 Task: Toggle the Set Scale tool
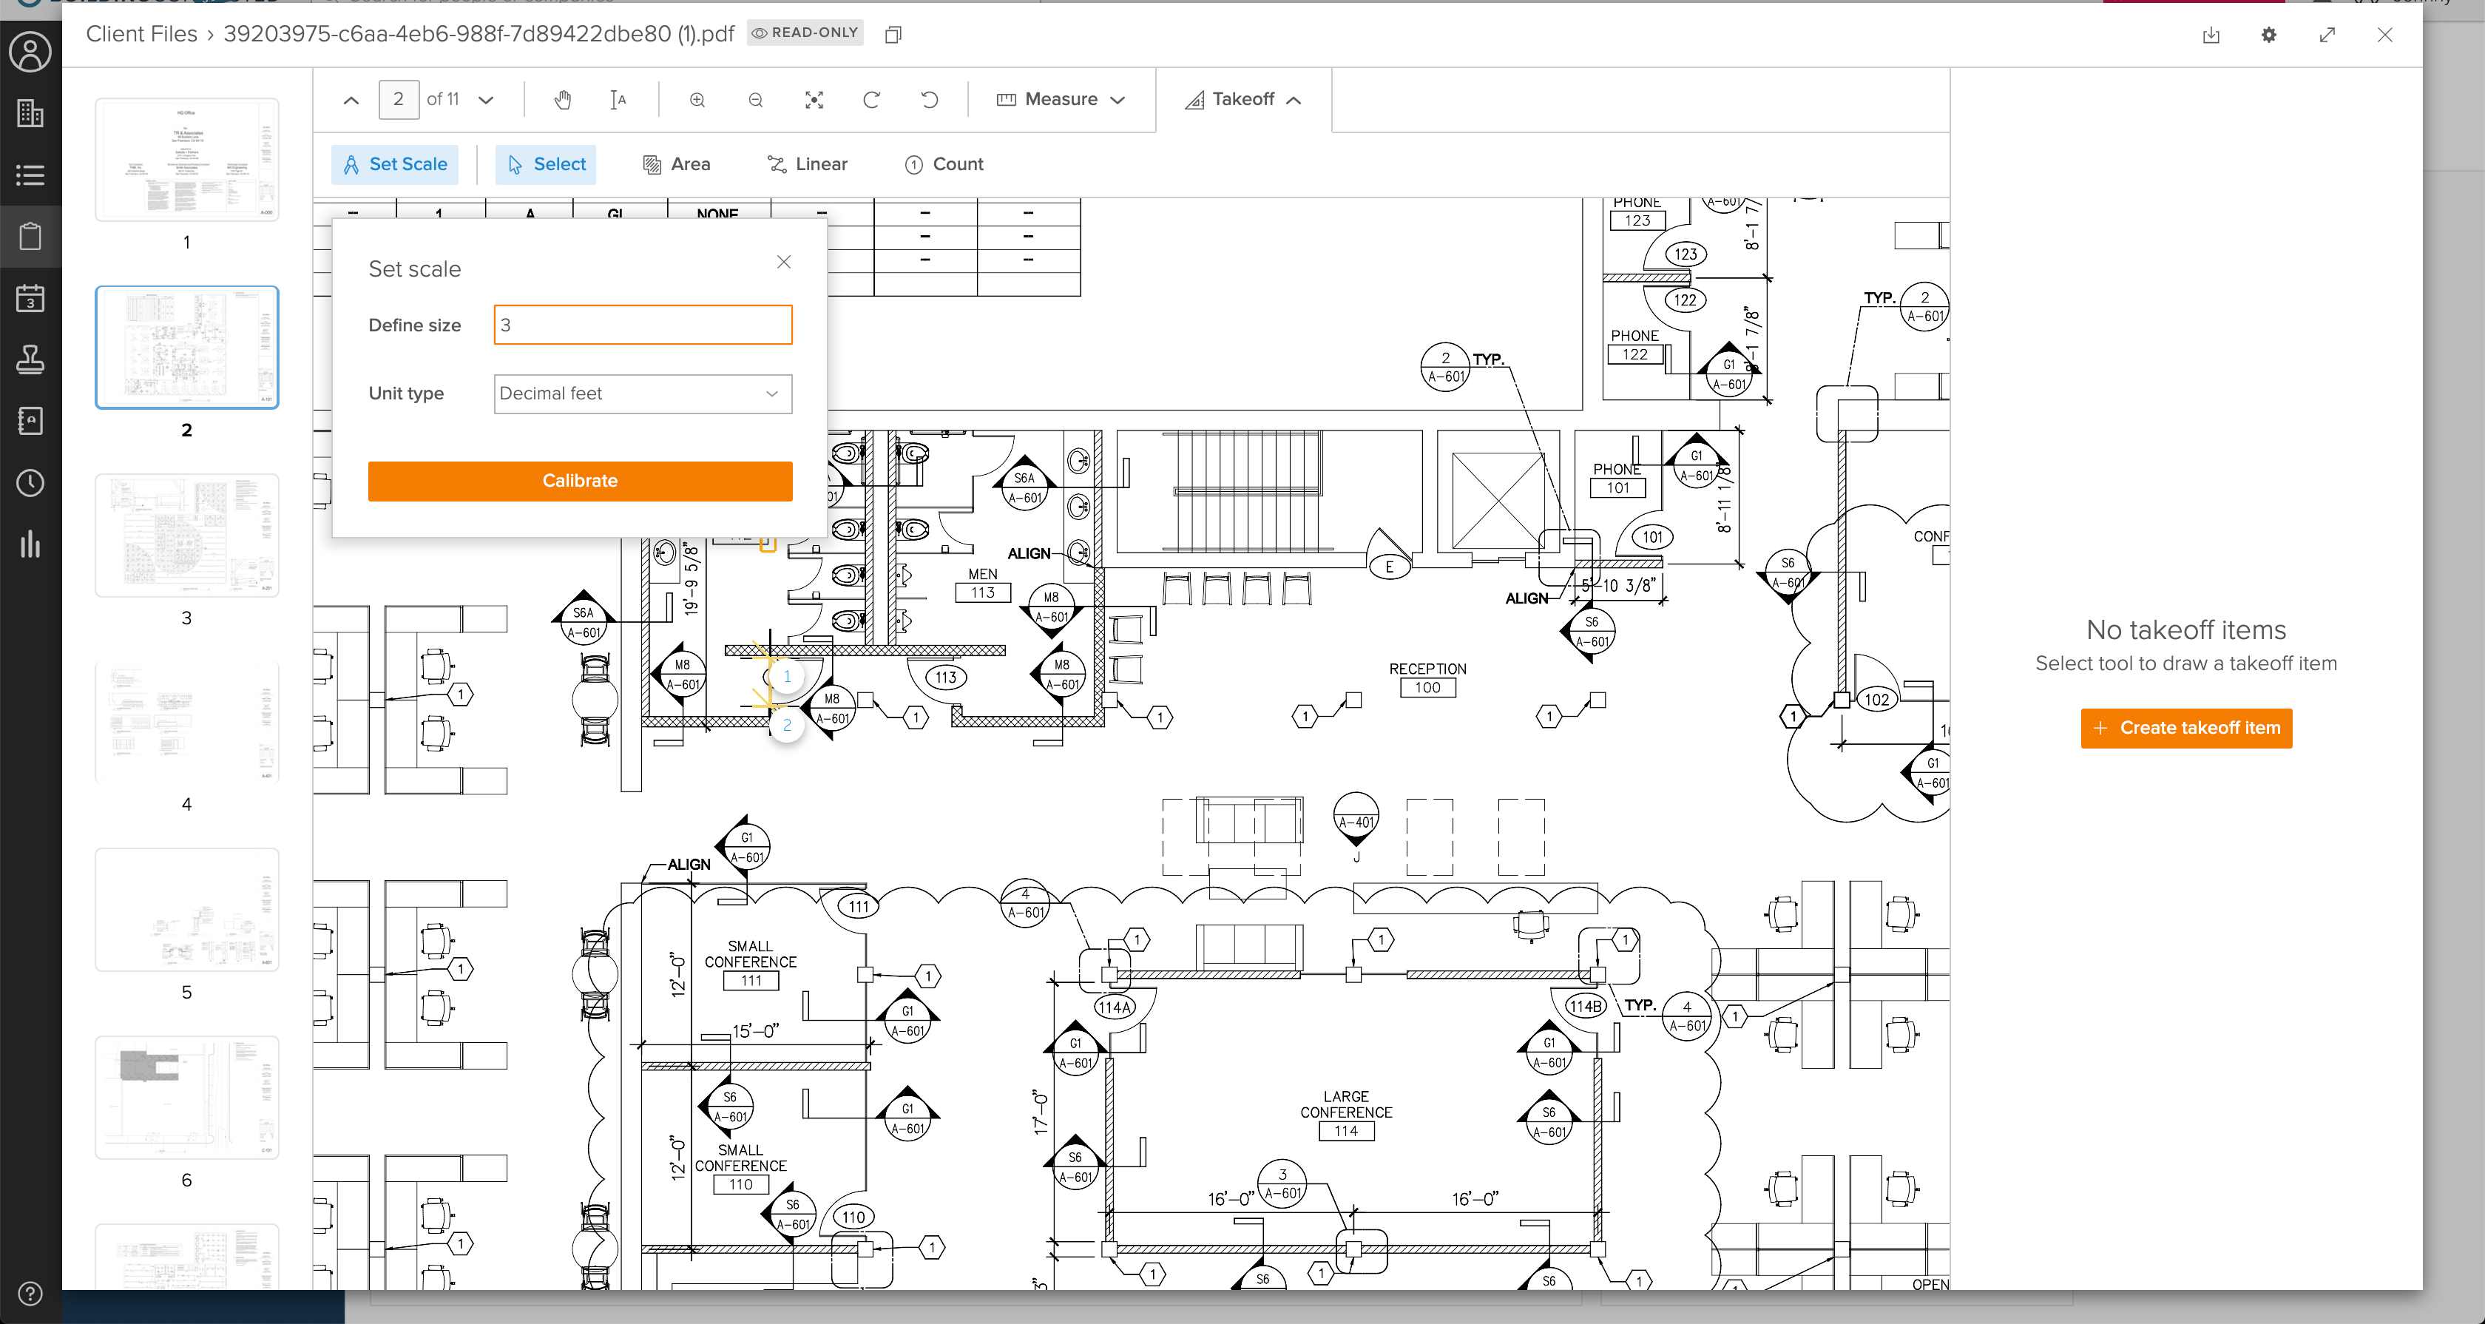click(394, 164)
